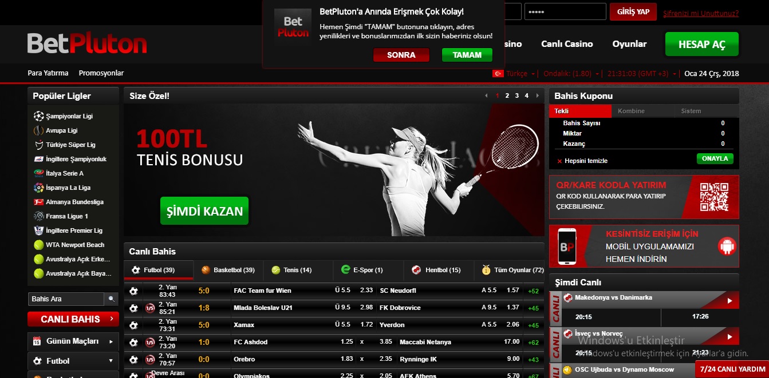The width and height of the screenshot is (769, 378).
Task: Play the Makedonya vs Danimarka live stream
Action: [729, 300]
